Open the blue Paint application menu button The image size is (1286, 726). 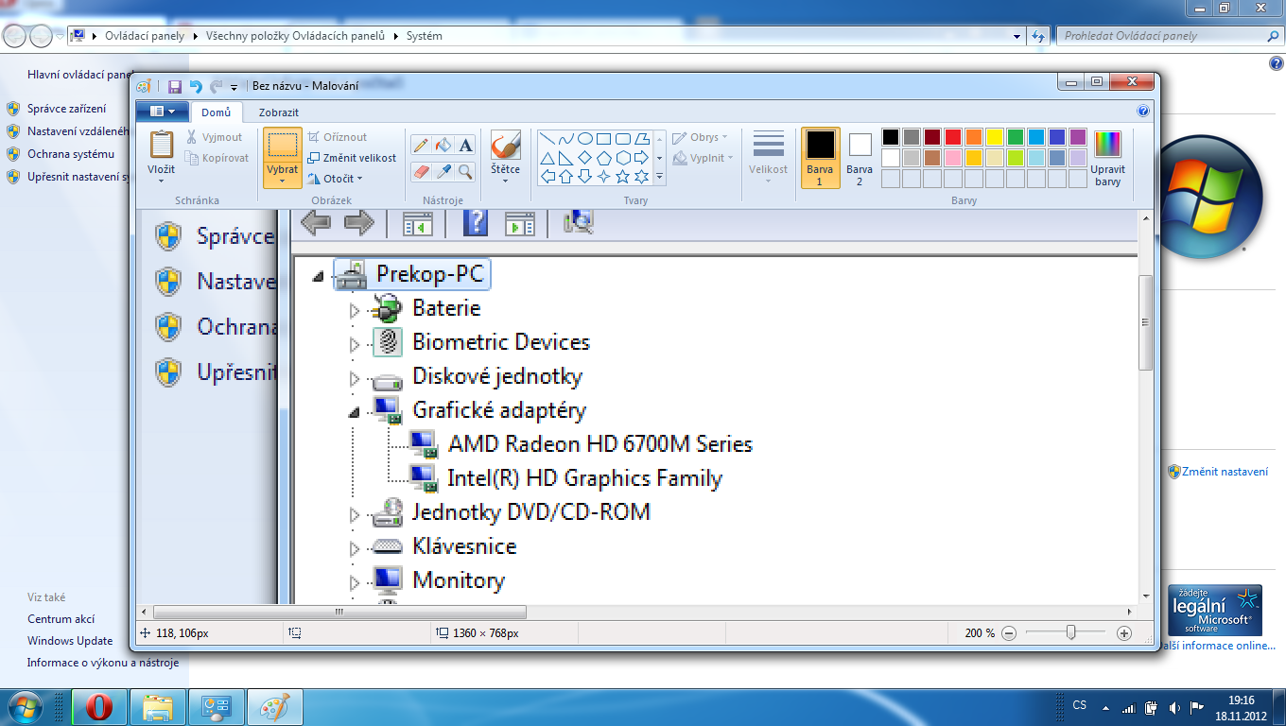163,112
